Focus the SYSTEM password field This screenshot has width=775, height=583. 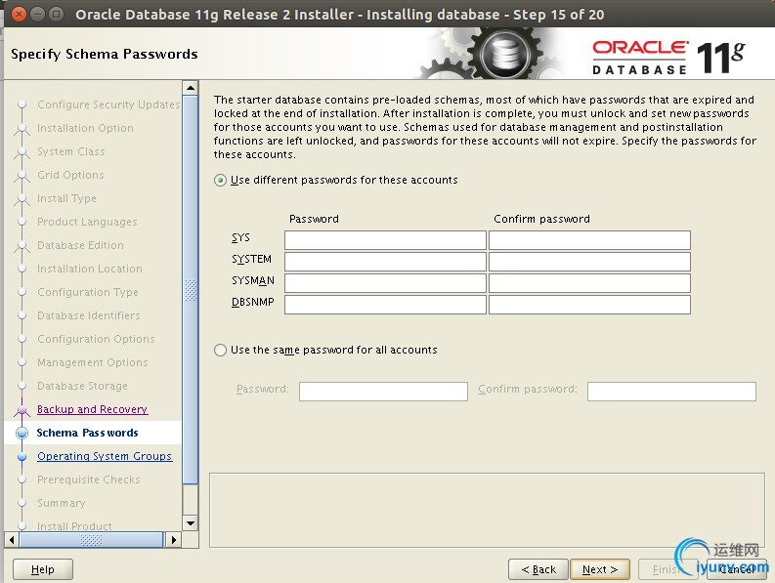click(x=385, y=262)
